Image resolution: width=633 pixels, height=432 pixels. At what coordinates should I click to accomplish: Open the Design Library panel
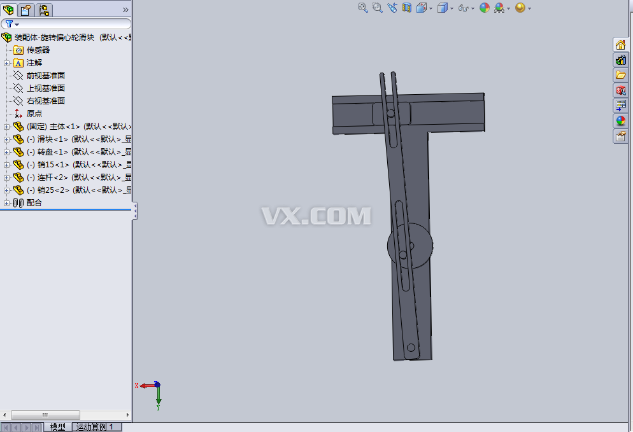(621, 60)
